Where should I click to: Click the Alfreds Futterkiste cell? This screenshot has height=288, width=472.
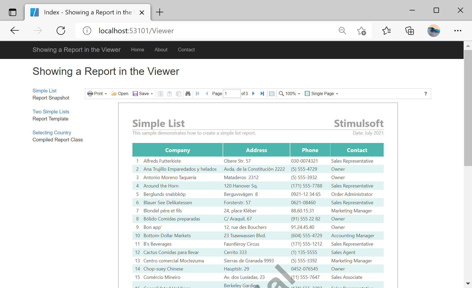pos(162,161)
